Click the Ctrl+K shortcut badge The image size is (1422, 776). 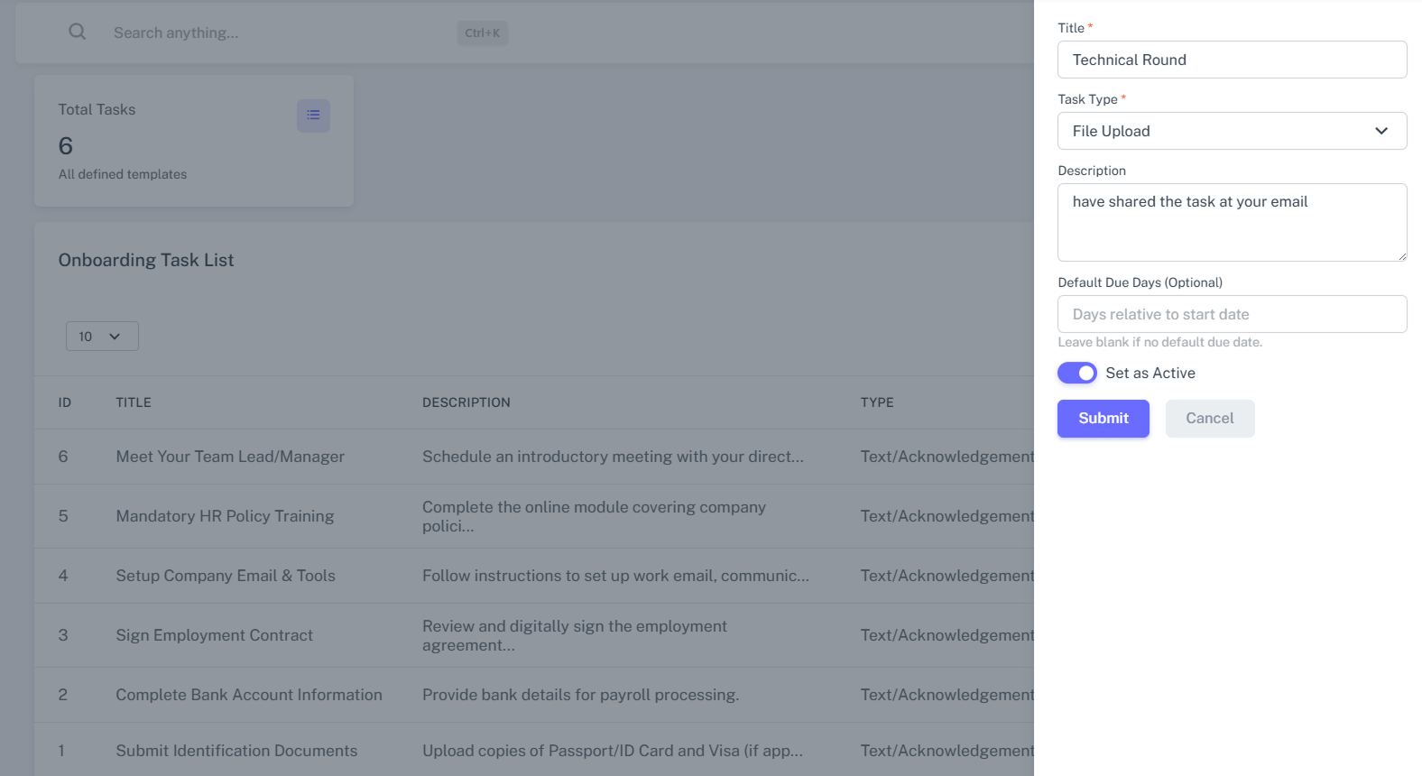pyautogui.click(x=482, y=33)
